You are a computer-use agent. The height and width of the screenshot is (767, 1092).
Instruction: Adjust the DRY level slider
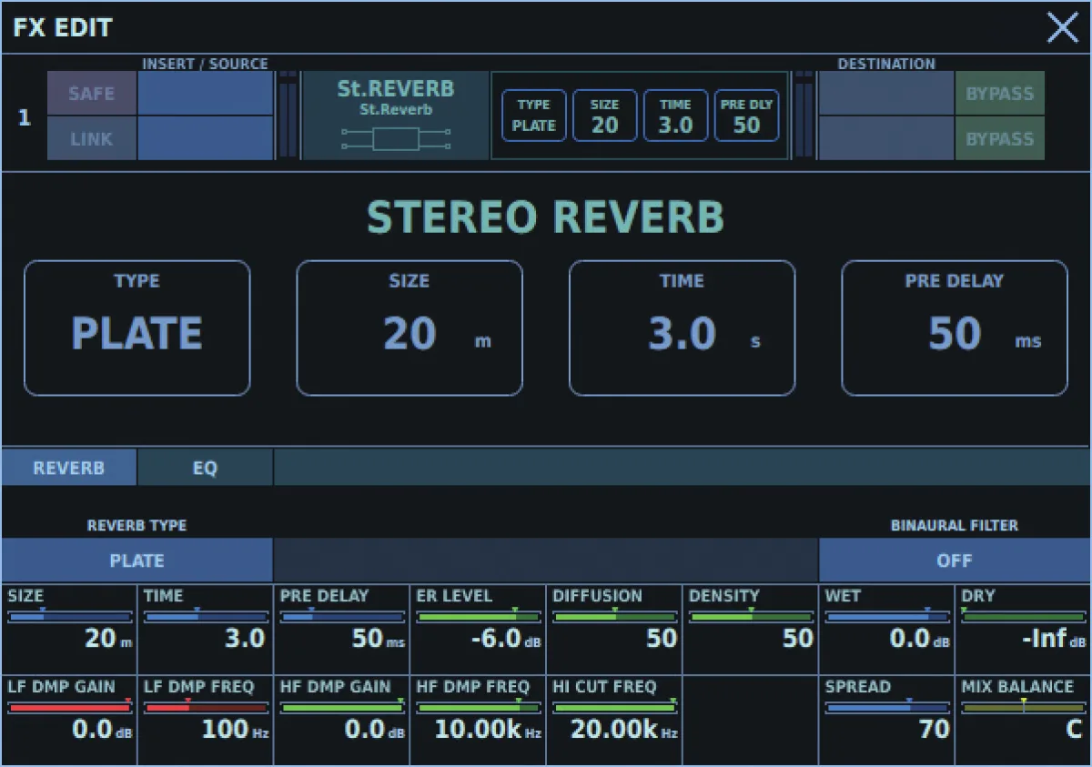pos(1024,617)
